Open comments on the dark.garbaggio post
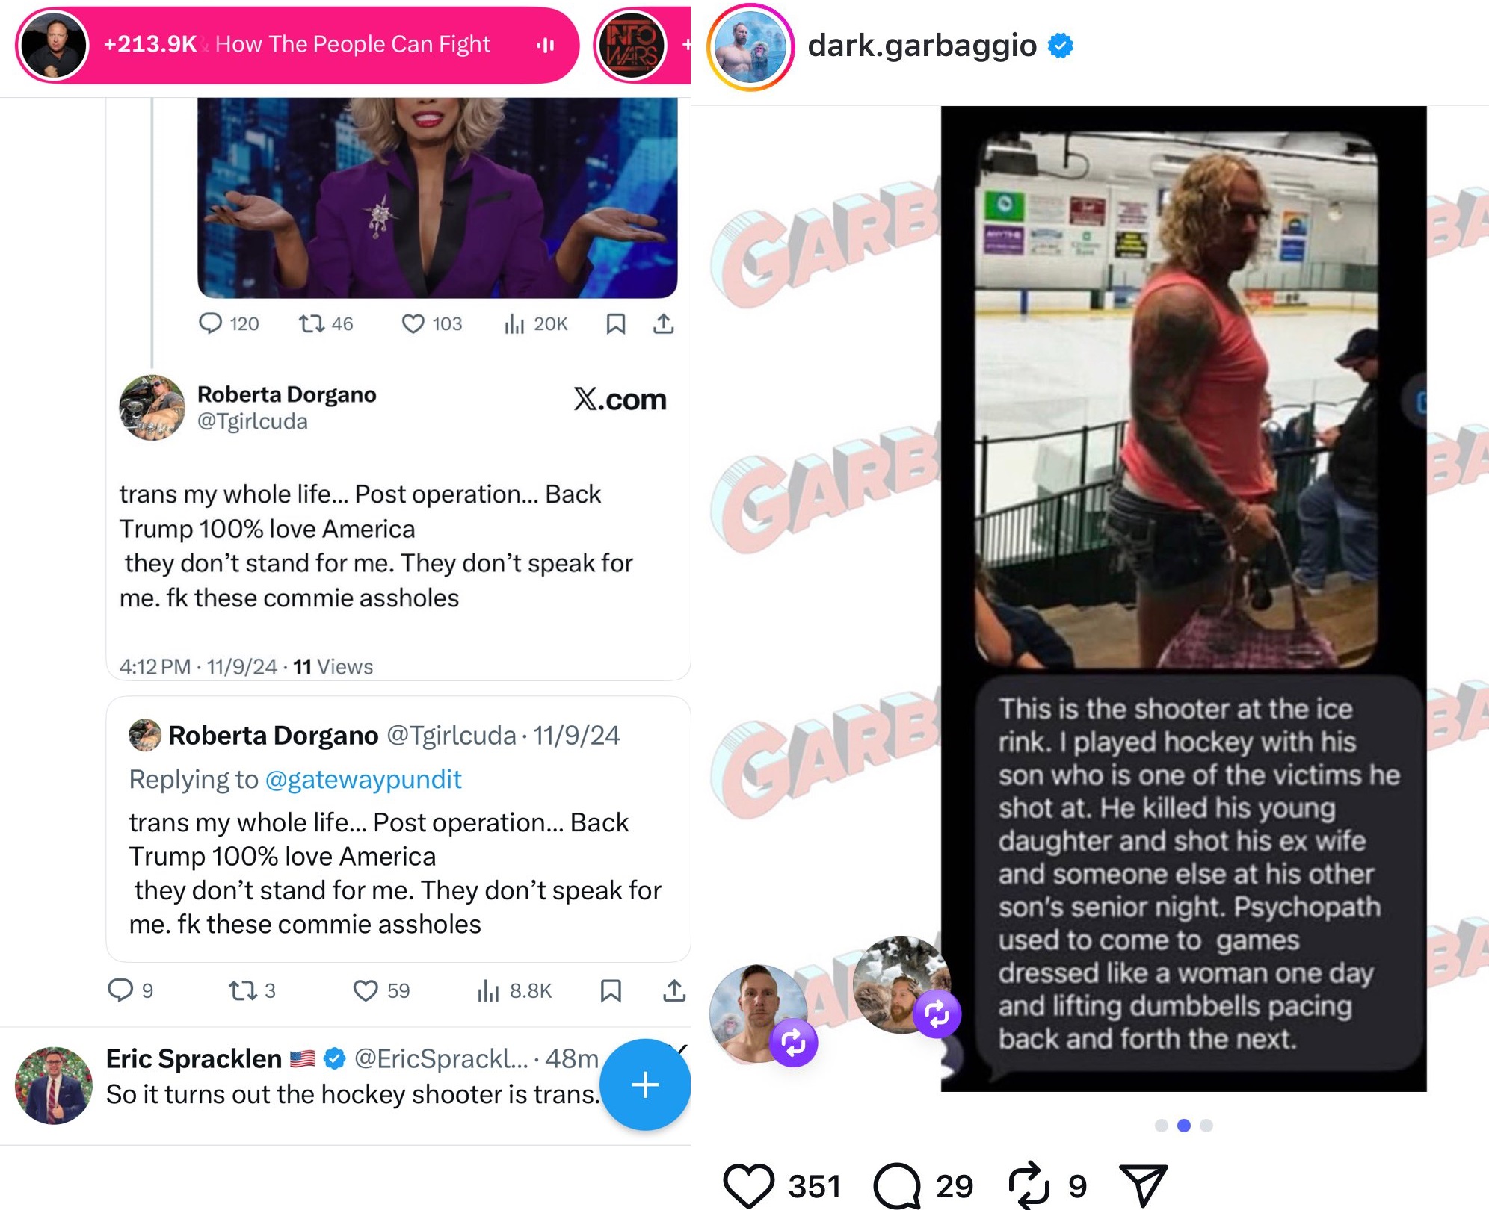Image resolution: width=1489 pixels, height=1210 pixels. pos(896,1185)
